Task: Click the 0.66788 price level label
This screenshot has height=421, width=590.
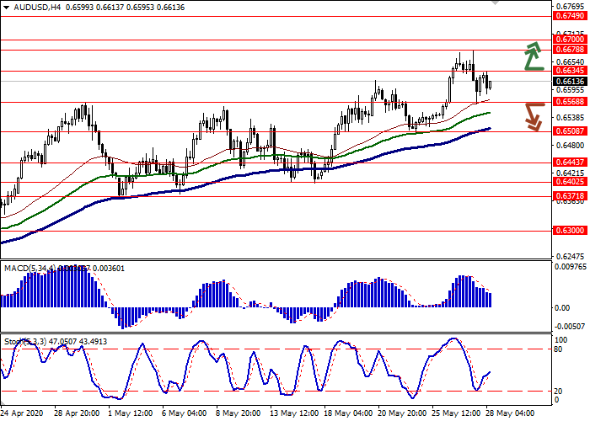Action: click(570, 50)
